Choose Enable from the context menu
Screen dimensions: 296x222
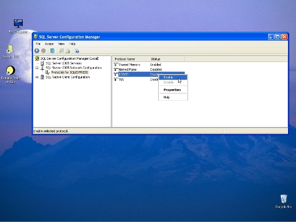[169, 77]
